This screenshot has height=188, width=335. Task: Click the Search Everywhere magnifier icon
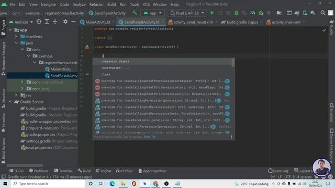click(322, 13)
